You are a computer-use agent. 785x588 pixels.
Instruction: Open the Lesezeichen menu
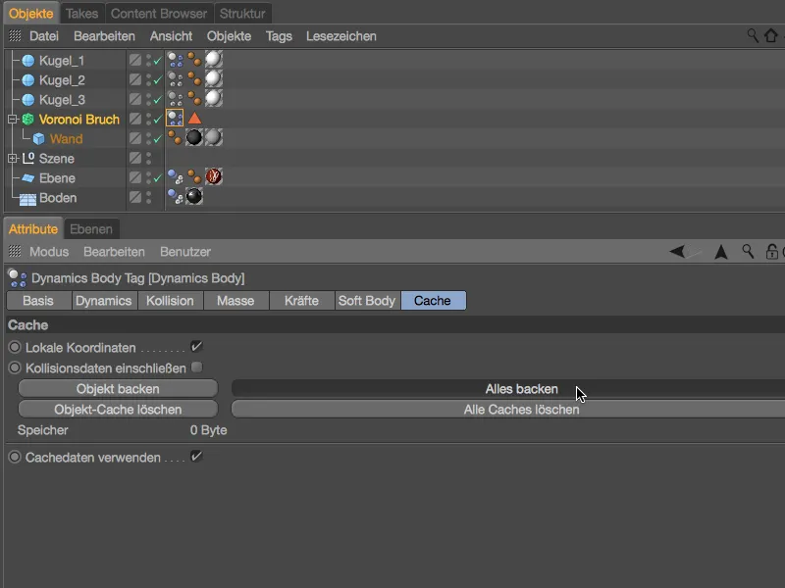point(340,36)
